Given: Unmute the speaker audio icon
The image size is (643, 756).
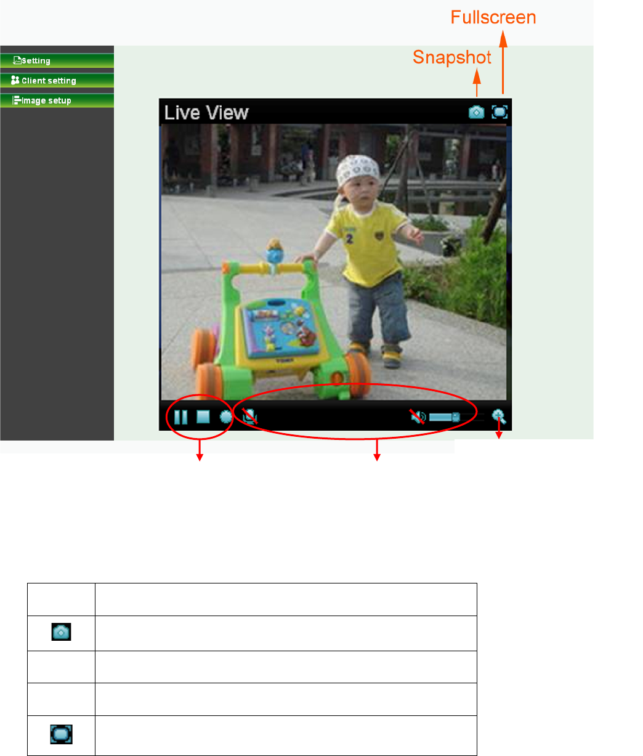Looking at the screenshot, I should tap(418, 417).
